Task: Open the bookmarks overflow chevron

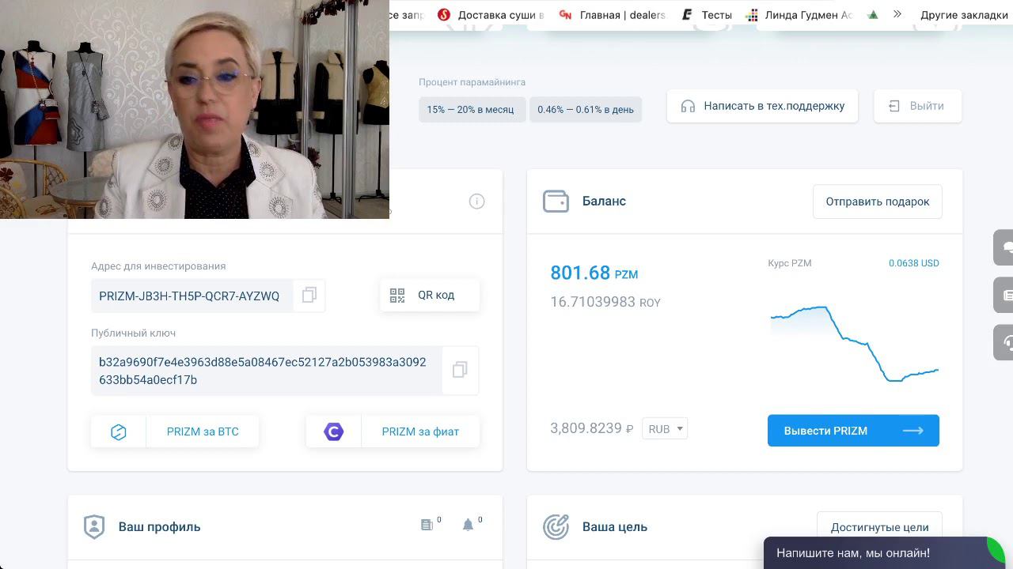Action: [897, 14]
